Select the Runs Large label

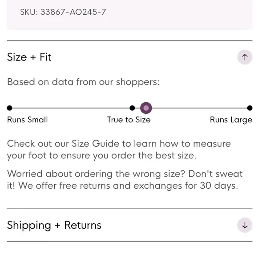click(231, 120)
